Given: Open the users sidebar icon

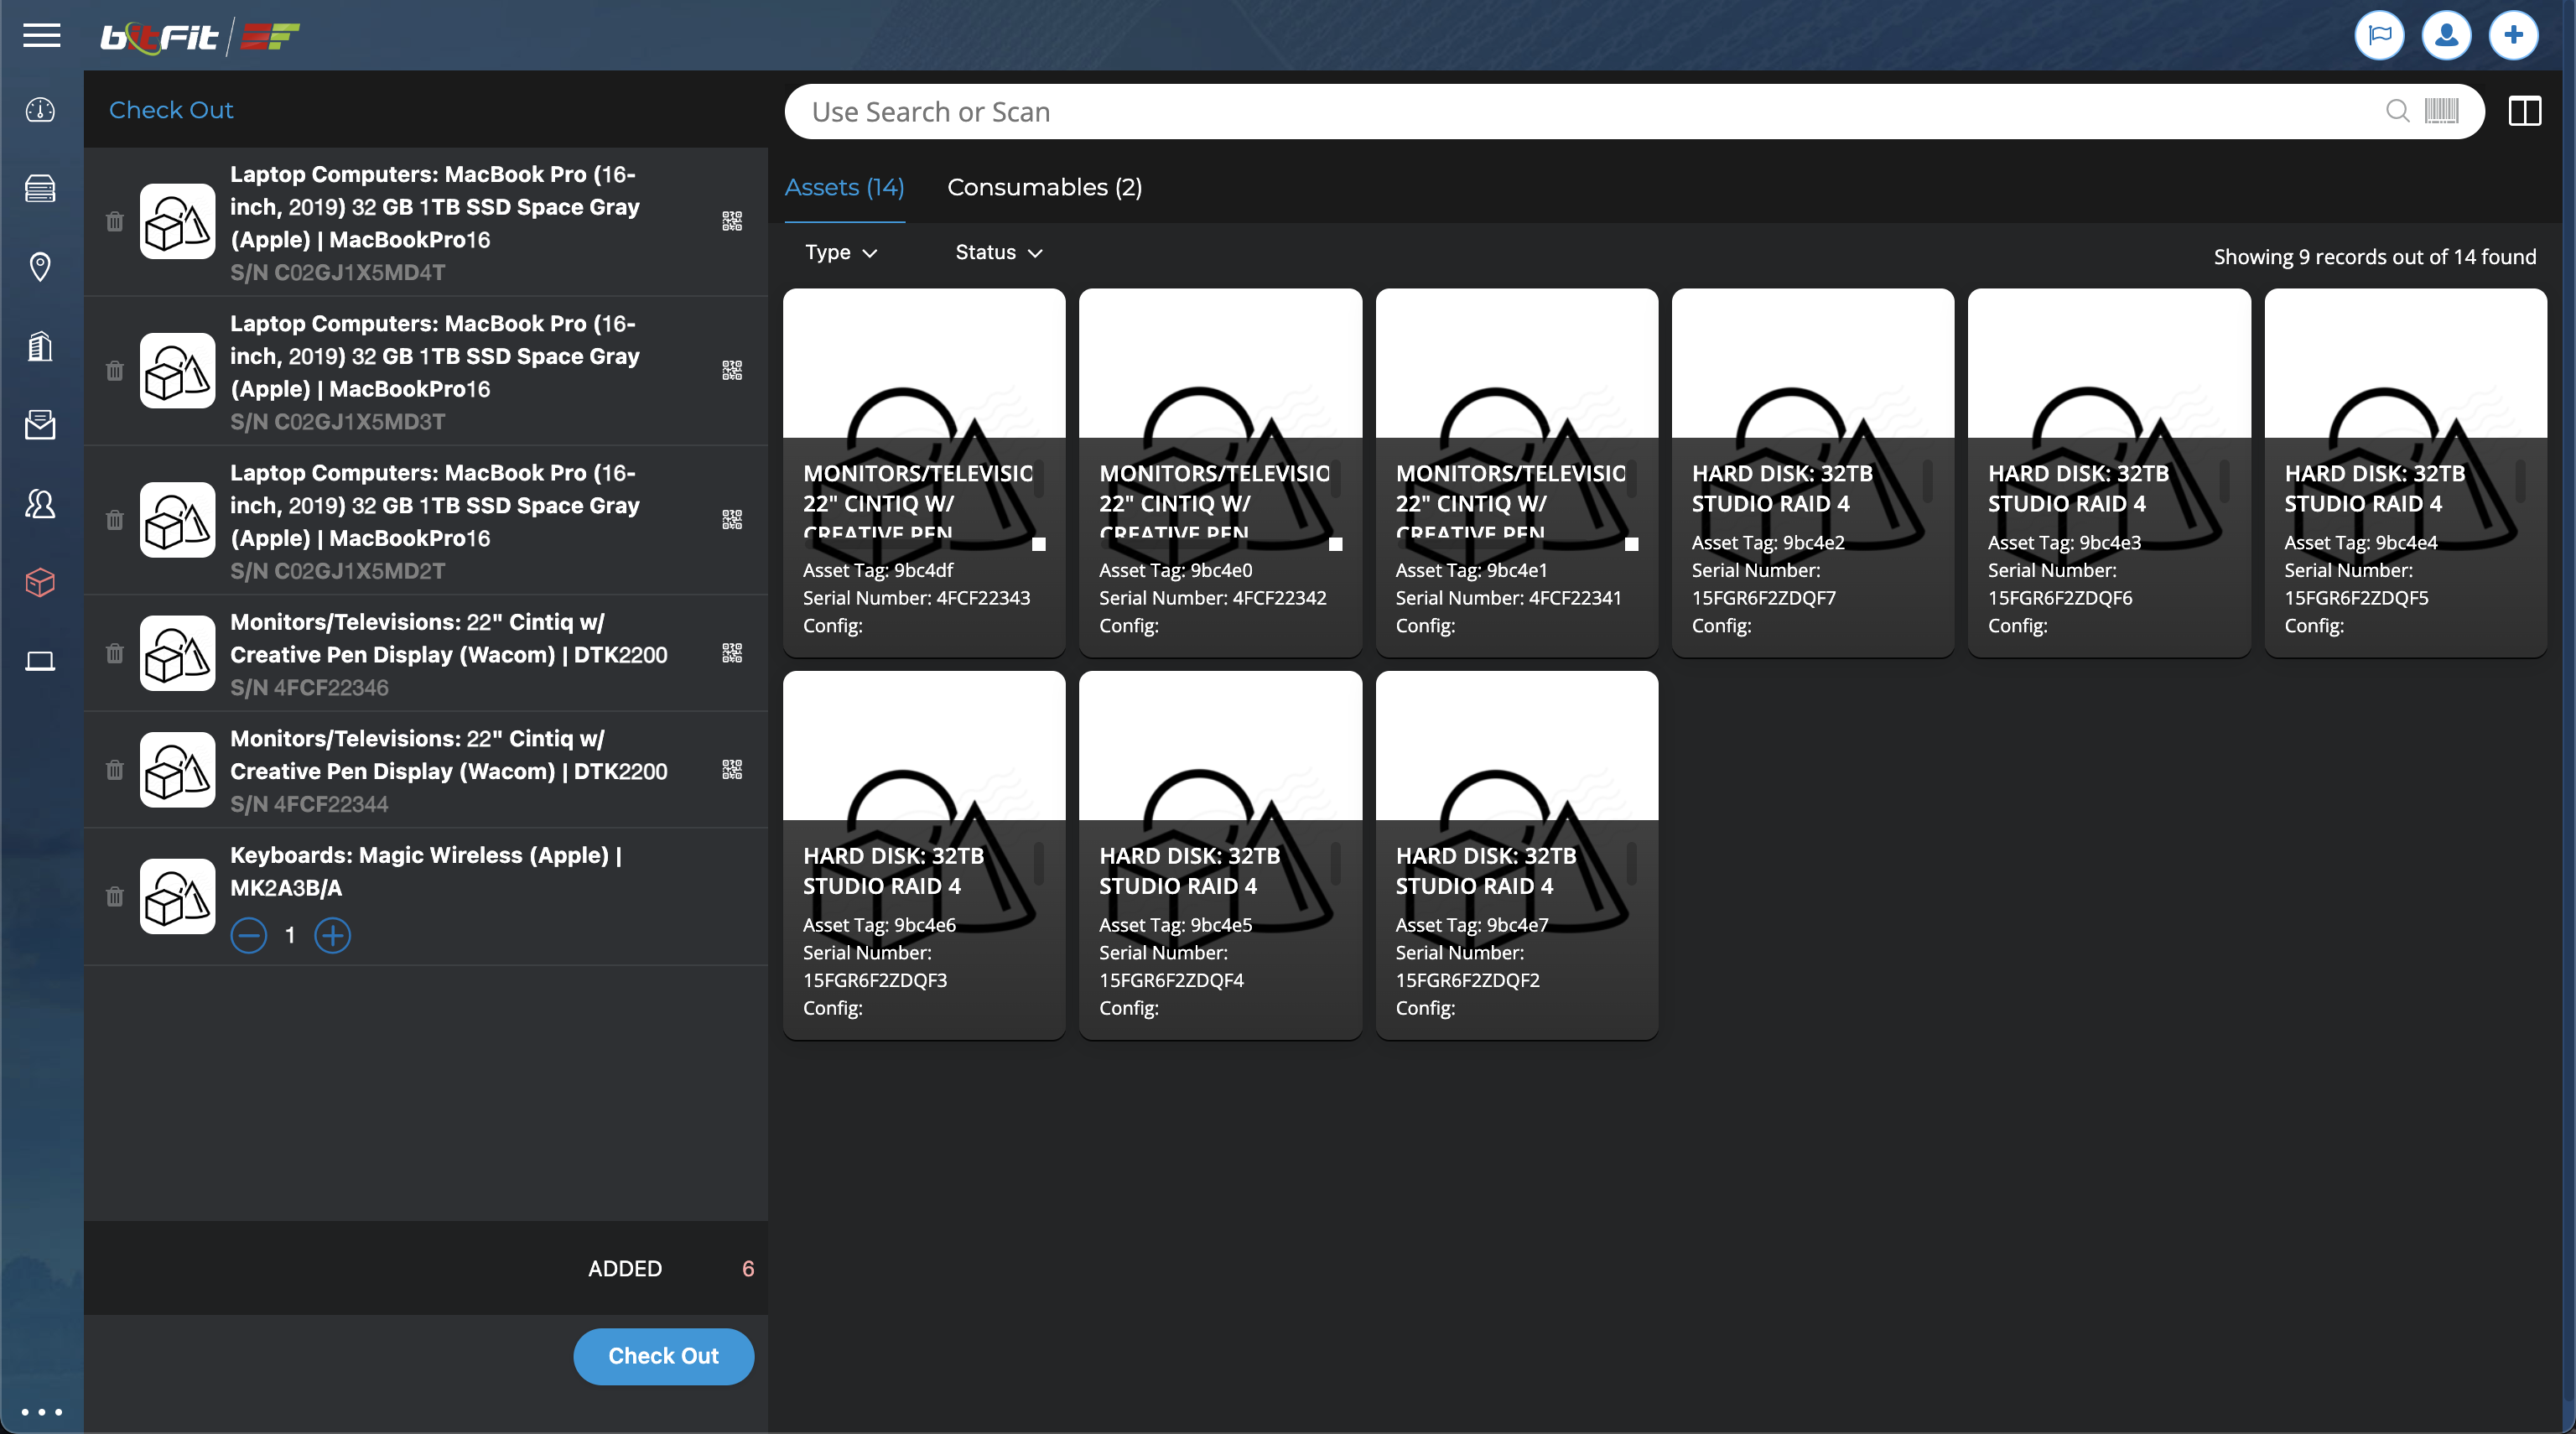Looking at the screenshot, I should click(x=40, y=503).
